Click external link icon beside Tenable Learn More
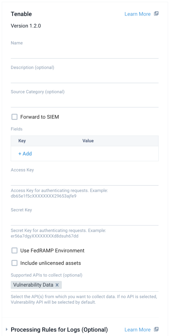This screenshot has width=169, height=336. coord(156,14)
